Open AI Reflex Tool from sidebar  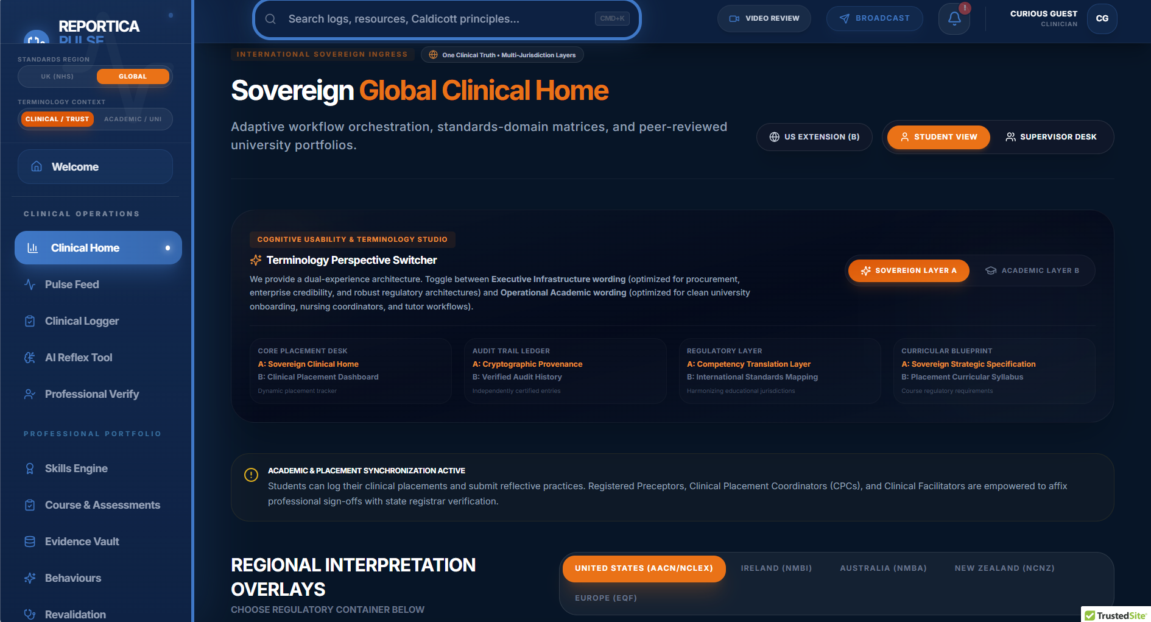(98, 358)
